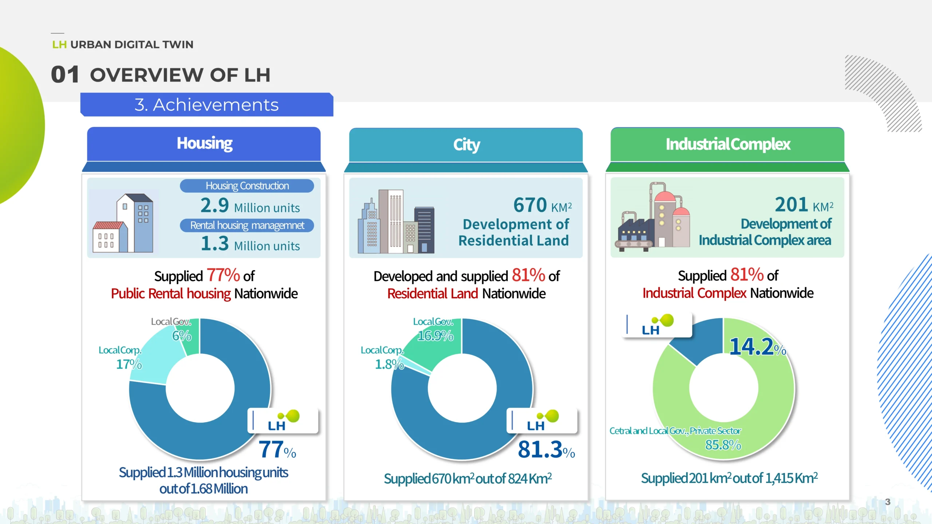Screen dimensions: 932x524
Task: Click the '201 KM2' figure
Action: (x=804, y=205)
